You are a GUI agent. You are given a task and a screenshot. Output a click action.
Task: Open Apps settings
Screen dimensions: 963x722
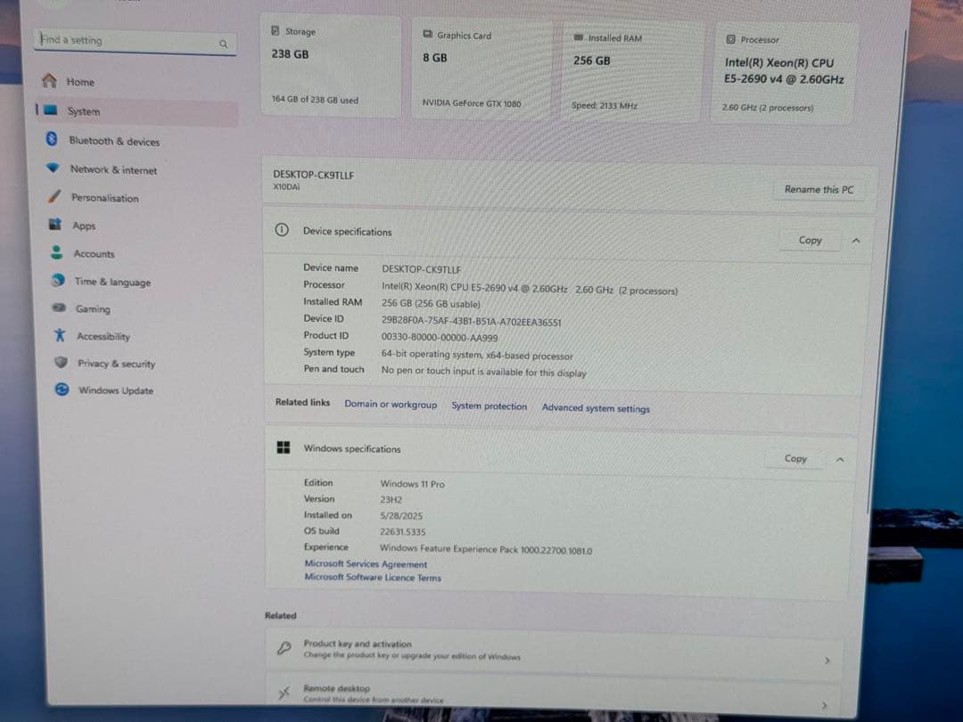point(84,226)
